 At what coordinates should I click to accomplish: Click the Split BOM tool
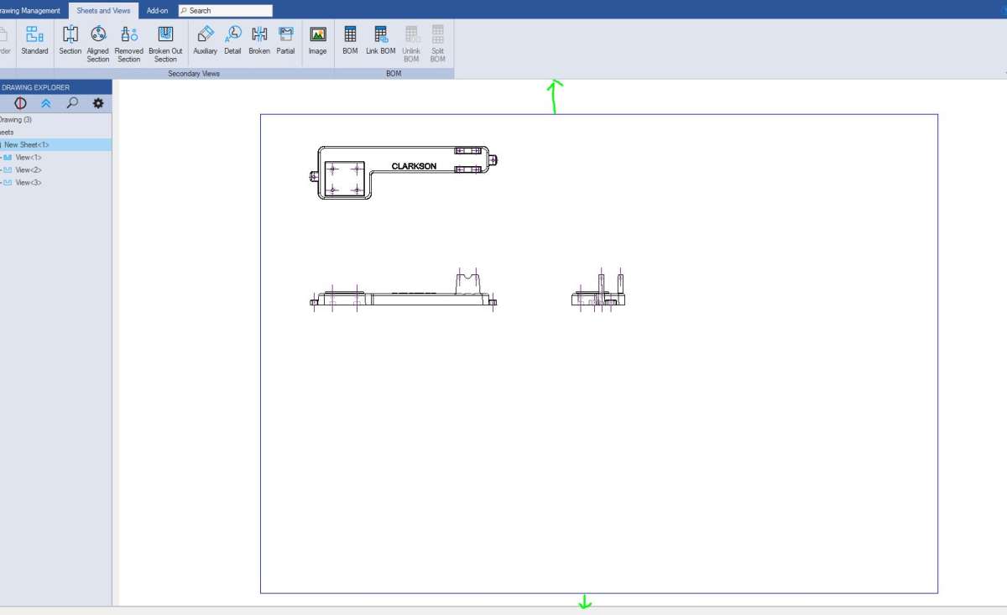[438, 44]
